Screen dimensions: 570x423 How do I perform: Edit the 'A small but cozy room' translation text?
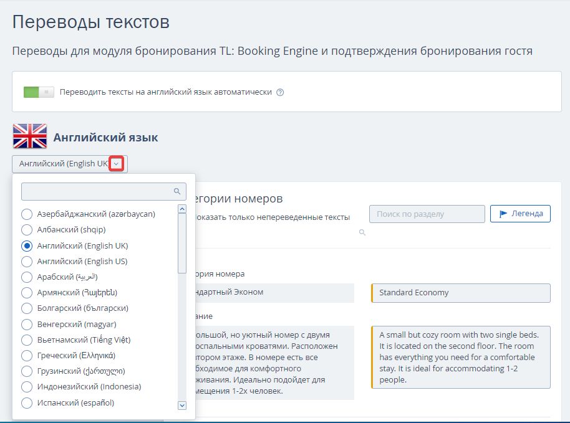[461, 358]
